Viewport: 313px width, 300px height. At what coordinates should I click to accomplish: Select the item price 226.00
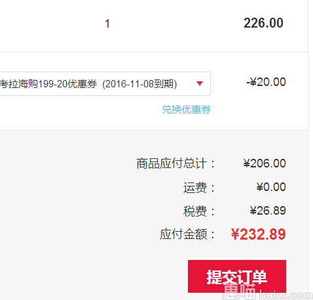(263, 23)
